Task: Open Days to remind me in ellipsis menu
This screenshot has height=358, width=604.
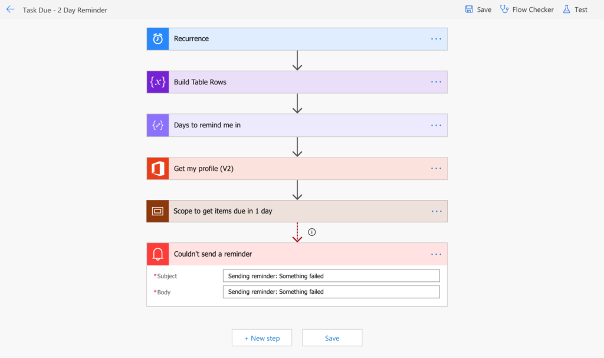Action: [436, 125]
